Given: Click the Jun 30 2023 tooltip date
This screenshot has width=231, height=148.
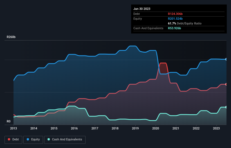Looking at the screenshot, I should (x=142, y=9).
